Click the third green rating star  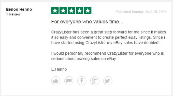click(x=71, y=11)
